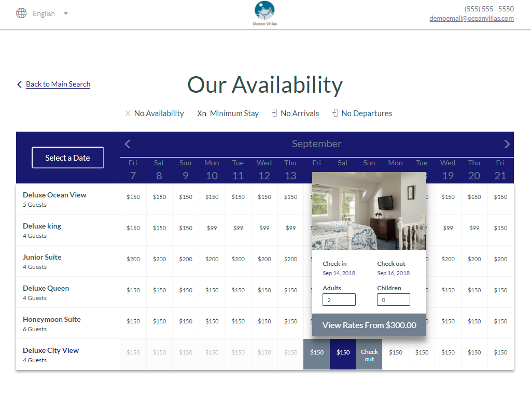Open the English language dropdown
This screenshot has width=531, height=398.
pyautogui.click(x=50, y=13)
